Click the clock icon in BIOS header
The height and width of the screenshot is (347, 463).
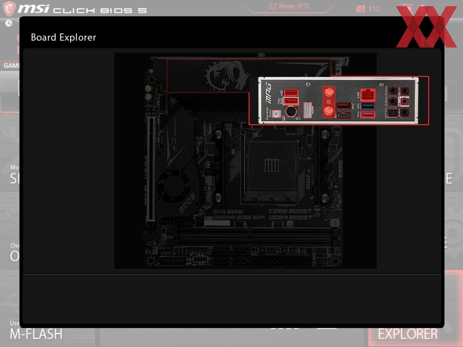9,23
